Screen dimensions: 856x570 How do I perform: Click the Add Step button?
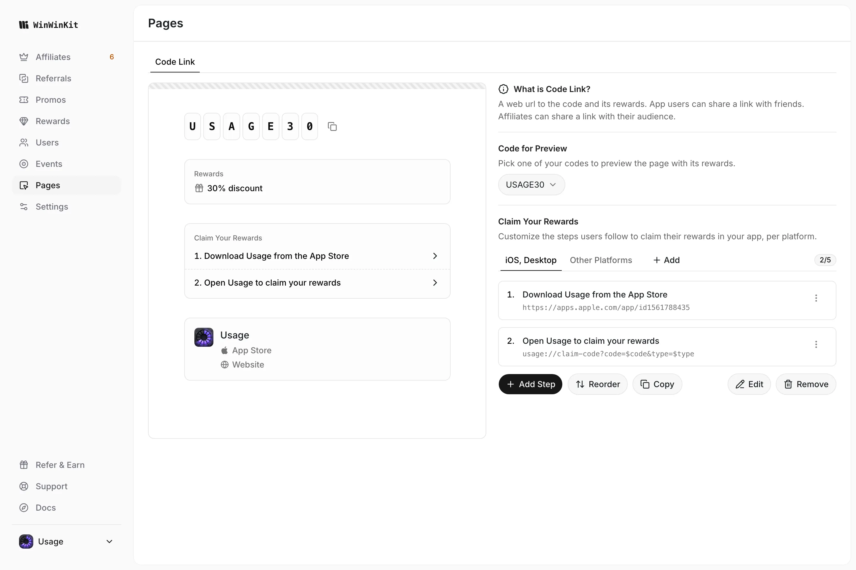coord(530,384)
